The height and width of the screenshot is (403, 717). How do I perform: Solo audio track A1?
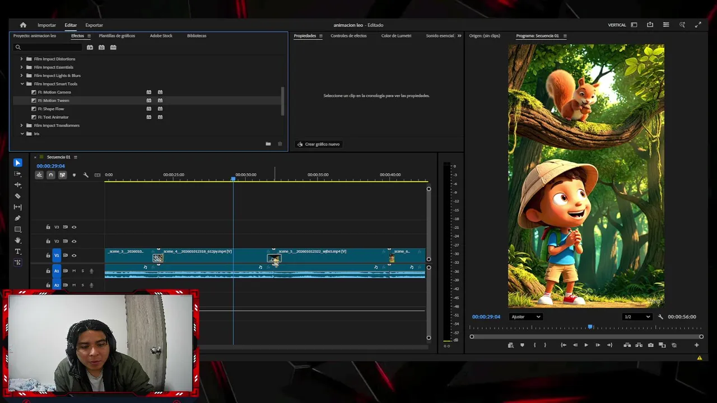click(x=82, y=271)
